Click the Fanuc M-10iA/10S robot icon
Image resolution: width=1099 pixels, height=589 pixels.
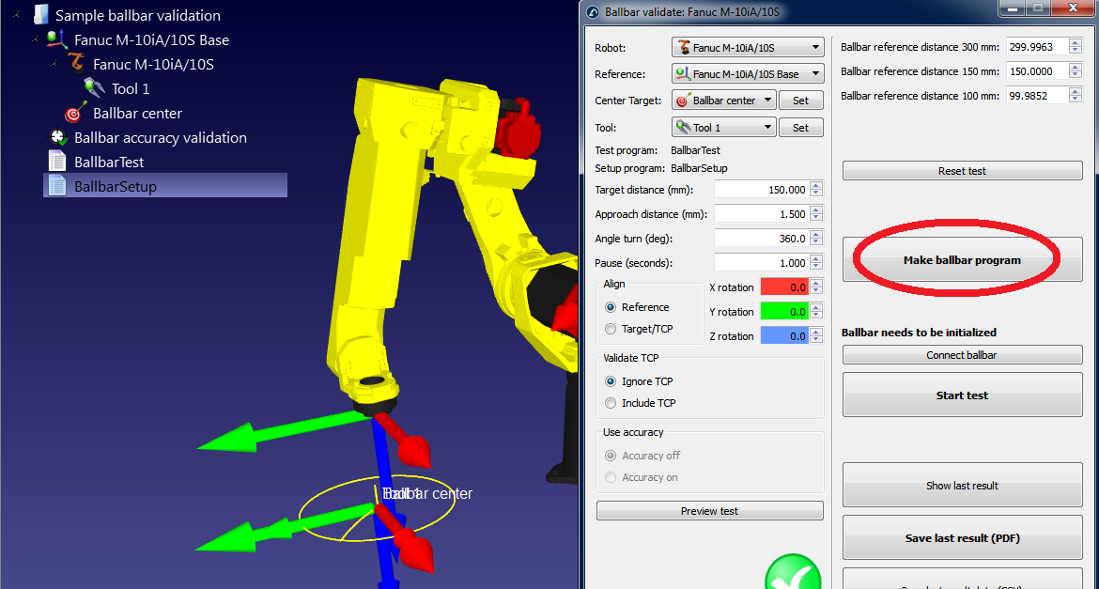(x=75, y=64)
